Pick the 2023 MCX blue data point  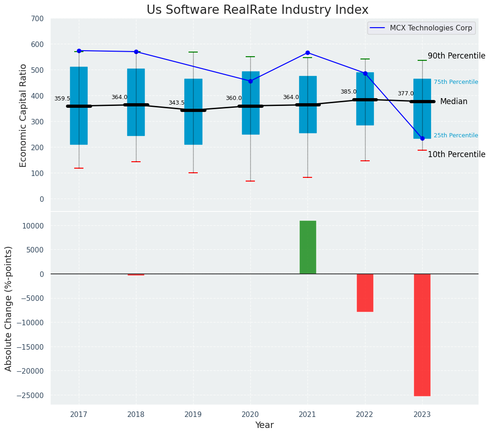coord(422,138)
